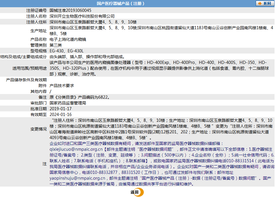The width and height of the screenshot is (276, 197).
Task: Click the expiry date 2024-01-16
Action: tap(61, 115)
